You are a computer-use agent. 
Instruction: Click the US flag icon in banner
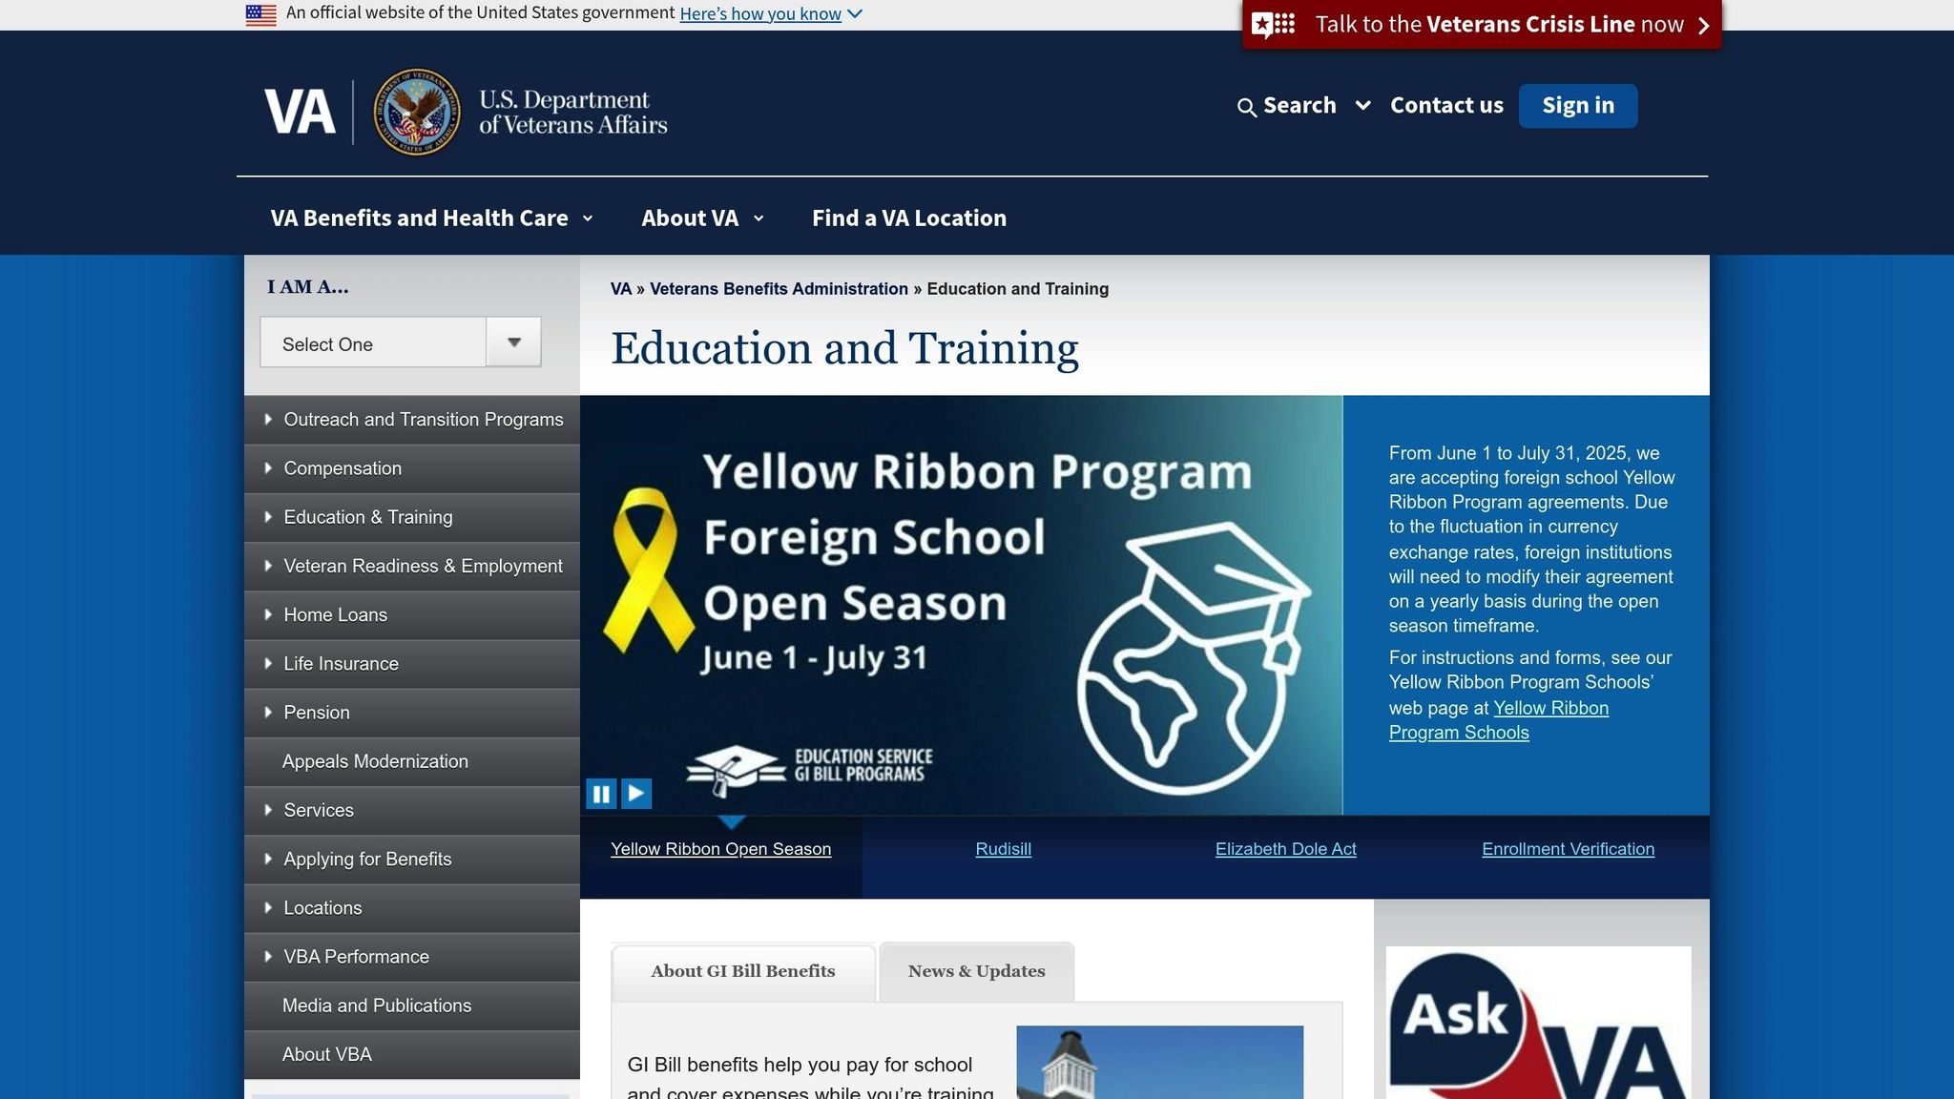pos(260,14)
